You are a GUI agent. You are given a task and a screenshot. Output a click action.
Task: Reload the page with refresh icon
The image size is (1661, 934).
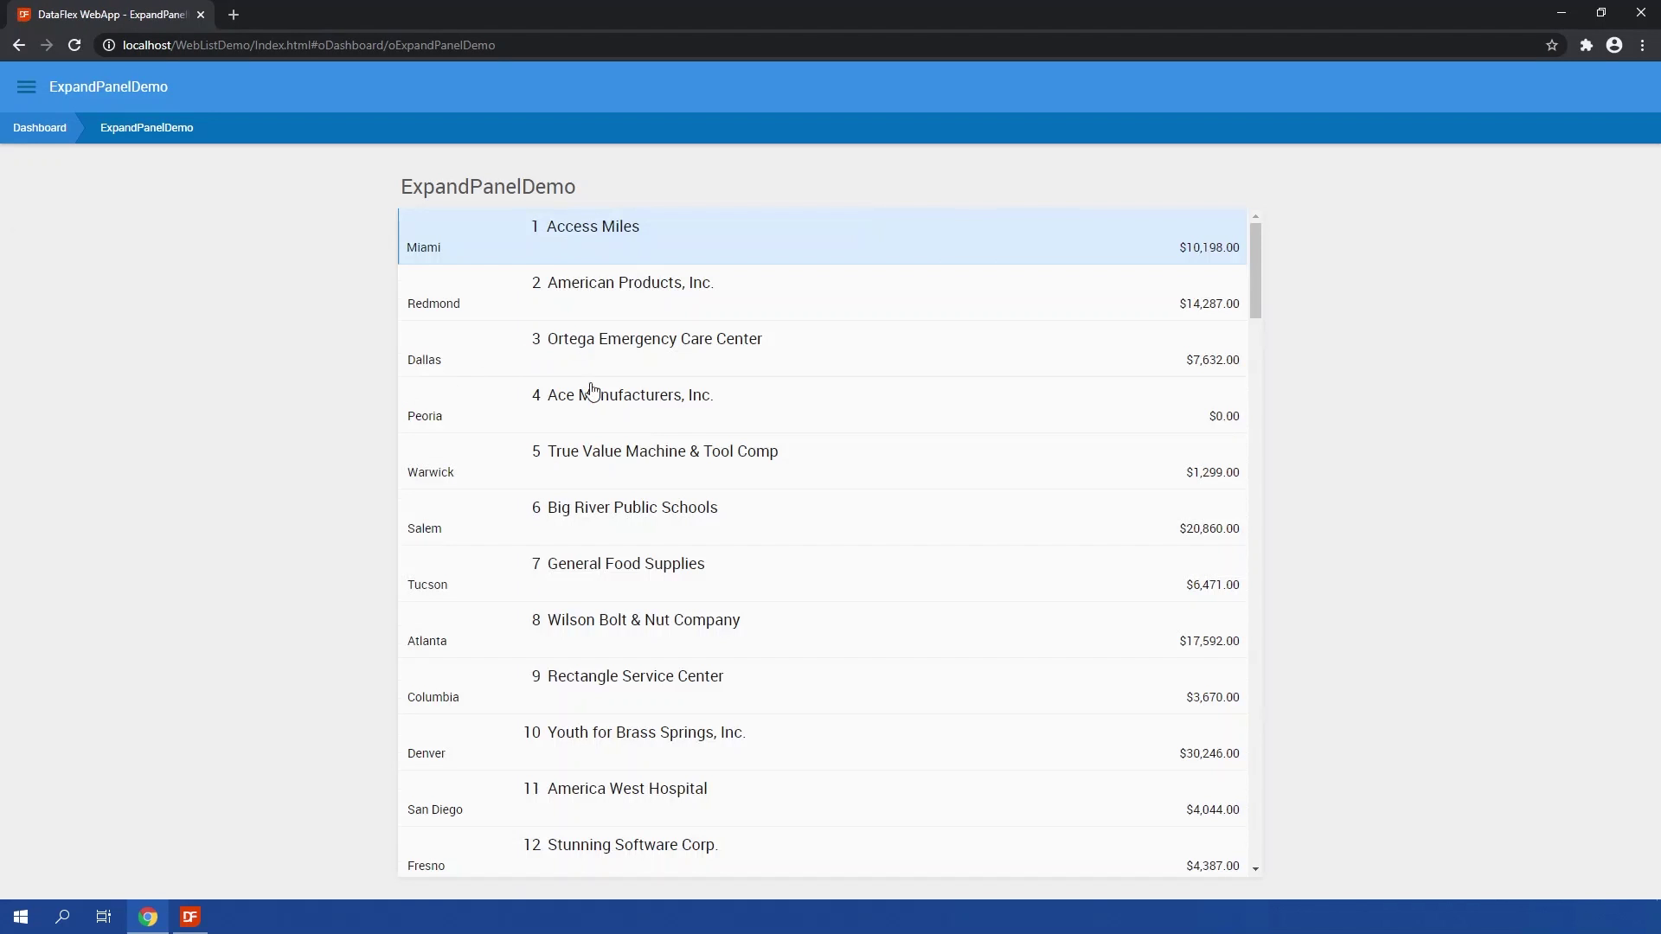(74, 45)
